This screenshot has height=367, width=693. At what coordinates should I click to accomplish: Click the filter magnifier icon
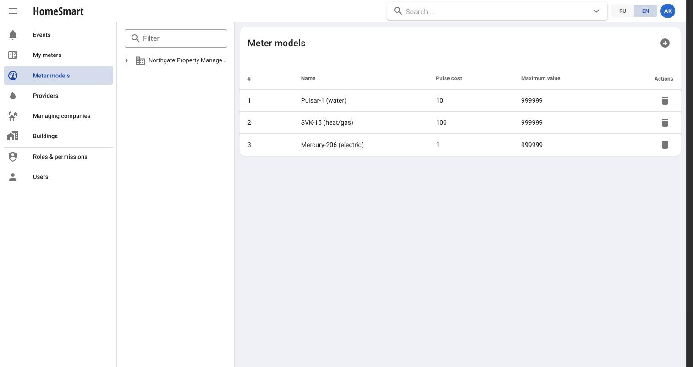point(135,38)
